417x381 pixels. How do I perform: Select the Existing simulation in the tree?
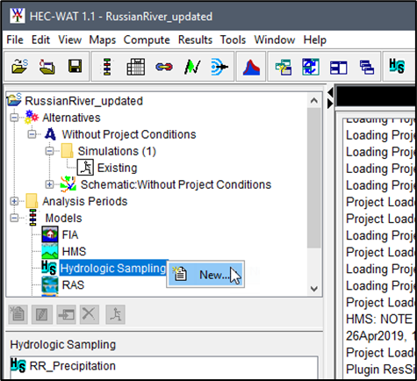tap(117, 168)
